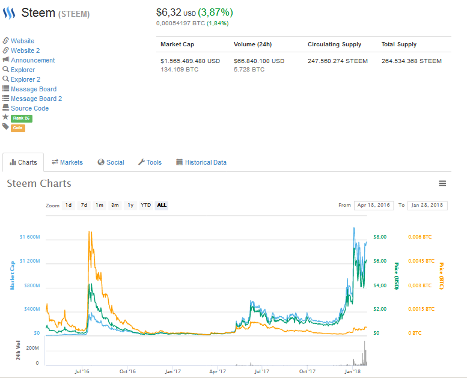467x378 pixels.
Task: Open the Explorer link
Action: point(23,70)
